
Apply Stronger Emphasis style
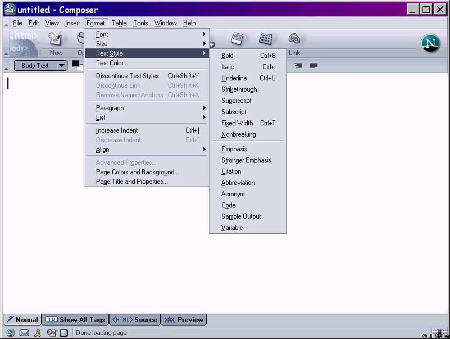click(248, 160)
